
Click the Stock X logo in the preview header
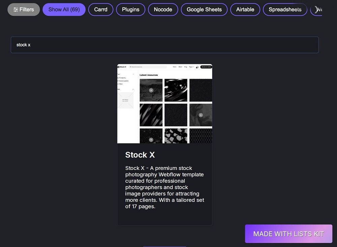(122, 67)
